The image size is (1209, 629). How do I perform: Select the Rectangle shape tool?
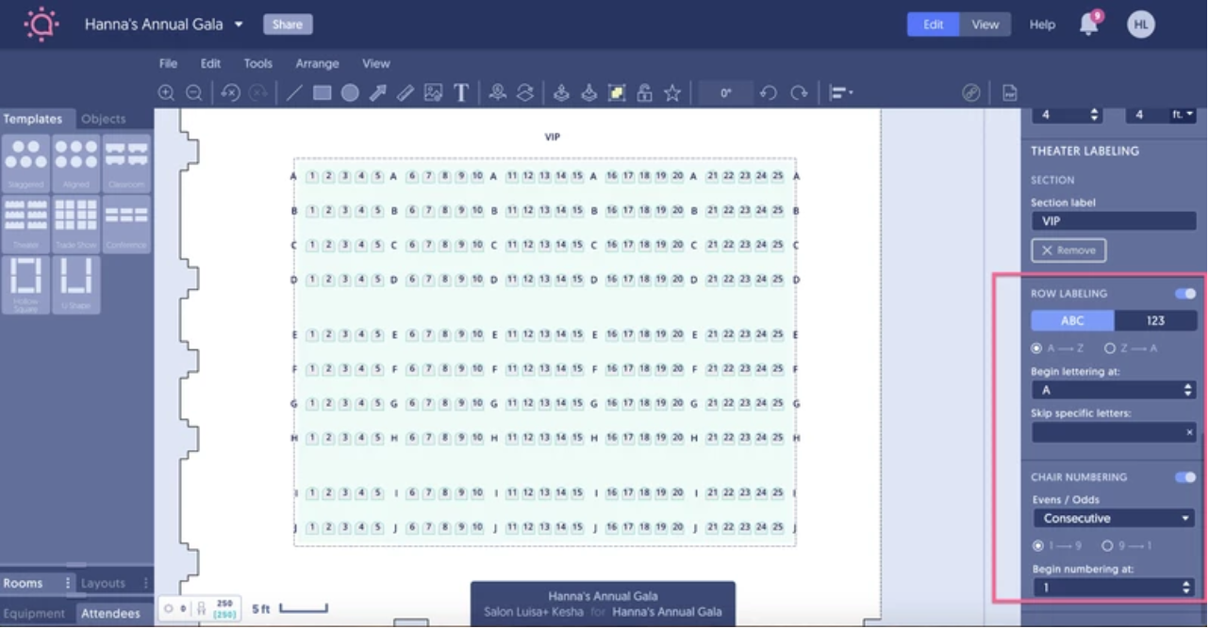point(322,91)
